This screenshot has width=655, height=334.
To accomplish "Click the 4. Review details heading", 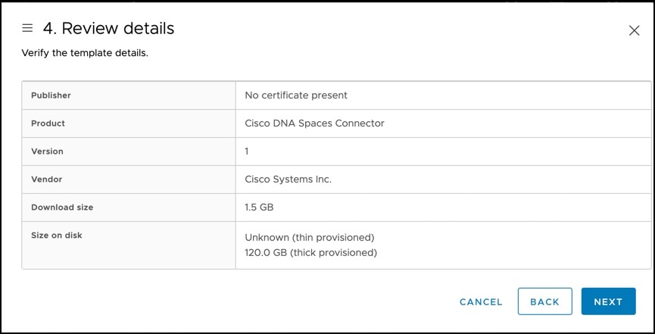I will pos(108,29).
